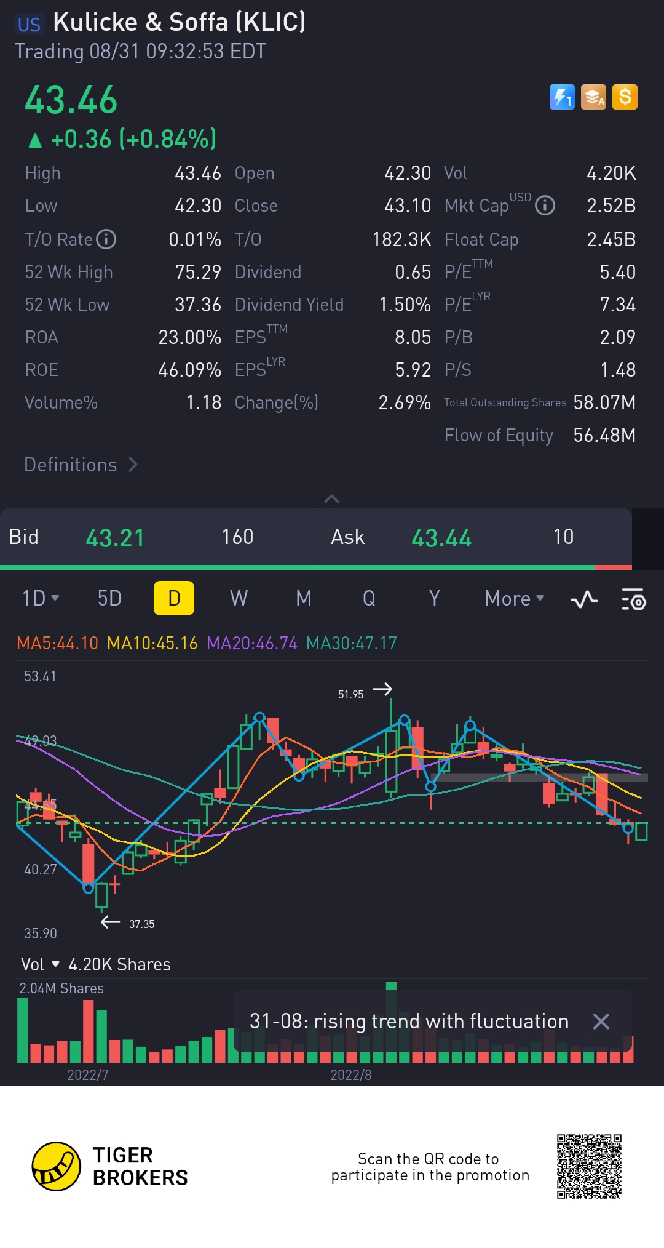Switch to weekly W chart tab
The image size is (664, 1248).
coord(239,598)
